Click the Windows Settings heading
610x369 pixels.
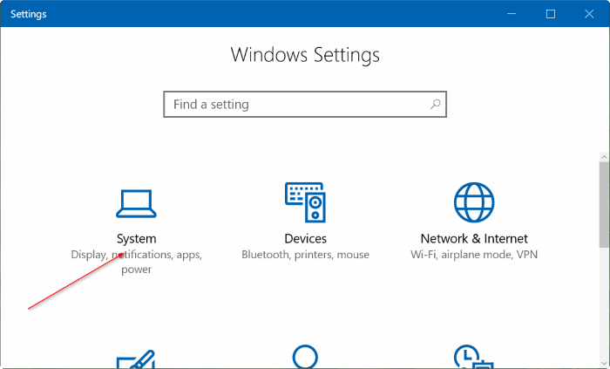click(305, 55)
